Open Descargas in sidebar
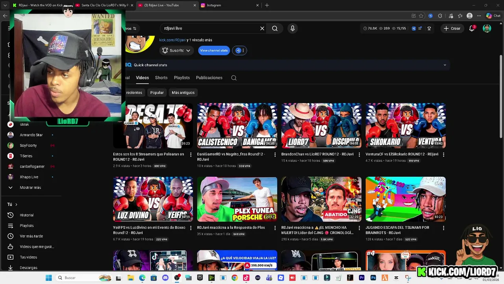Image resolution: width=504 pixels, height=284 pixels. pos(28,267)
